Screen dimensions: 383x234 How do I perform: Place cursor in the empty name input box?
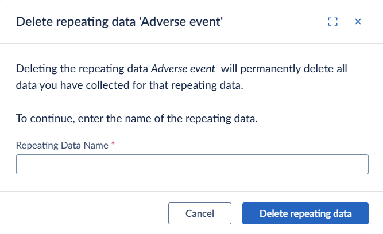[x=192, y=164]
